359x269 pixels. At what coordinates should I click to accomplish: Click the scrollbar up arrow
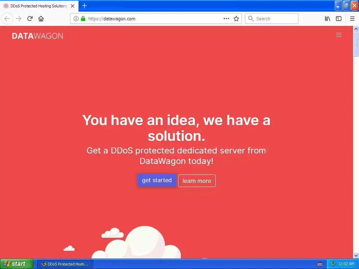pyautogui.click(x=356, y=29)
